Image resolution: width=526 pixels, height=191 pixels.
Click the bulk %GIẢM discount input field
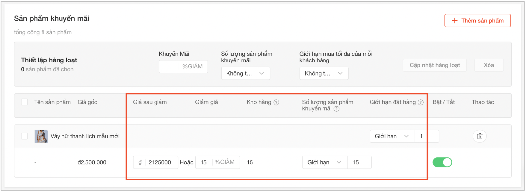coord(183,67)
